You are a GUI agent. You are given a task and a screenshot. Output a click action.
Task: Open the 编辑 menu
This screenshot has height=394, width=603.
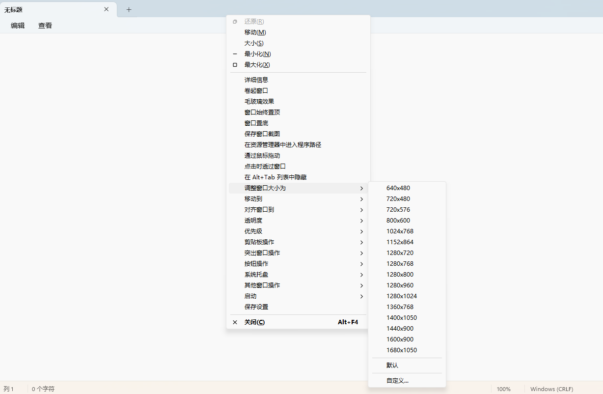18,26
